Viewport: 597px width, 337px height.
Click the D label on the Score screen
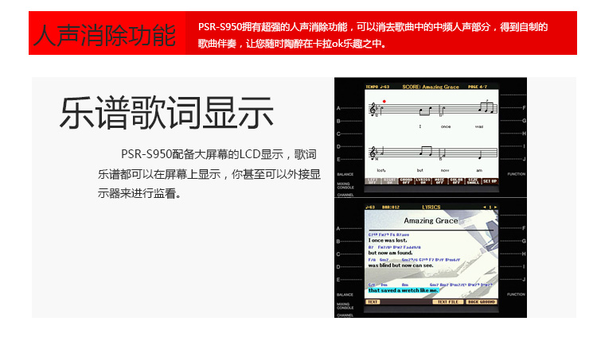pos(338,146)
